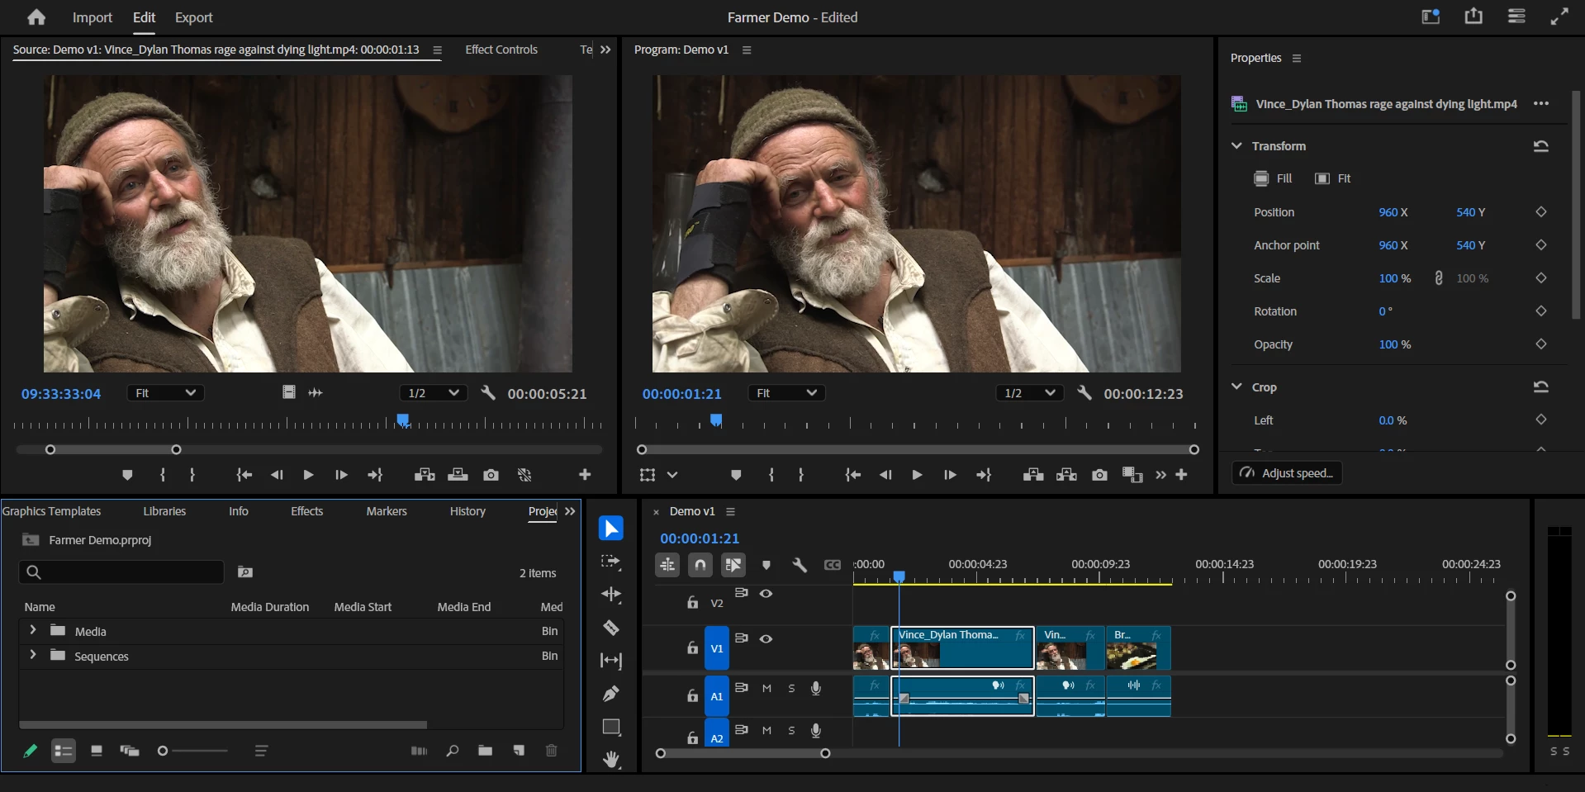Screen dimensions: 1585x792
Task: Click the Fill button under Transform
Action: (x=1273, y=178)
